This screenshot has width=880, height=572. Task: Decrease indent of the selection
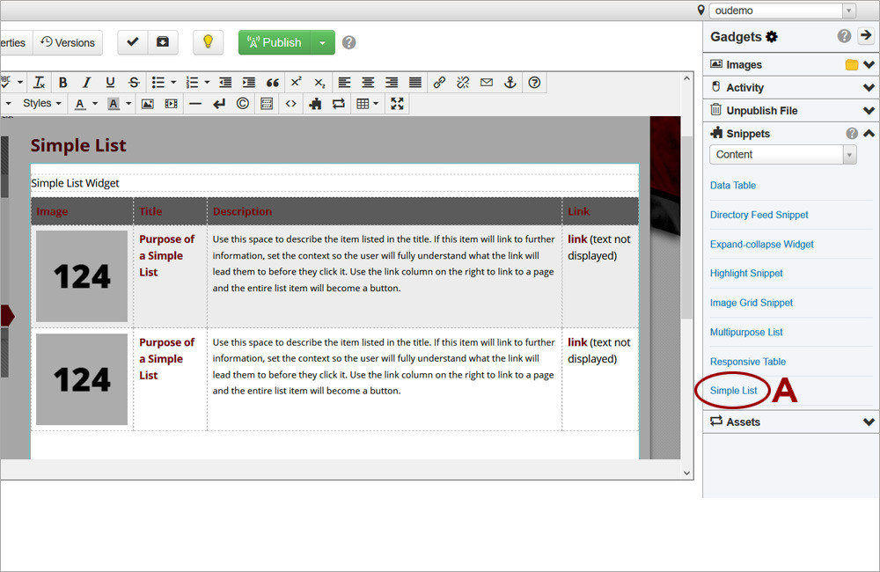tap(225, 83)
